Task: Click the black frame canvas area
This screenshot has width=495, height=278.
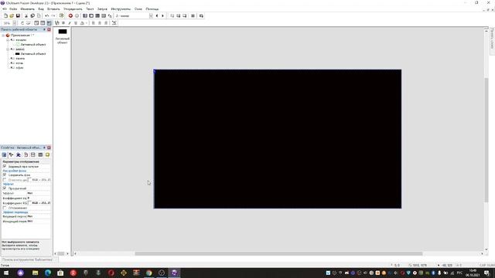Action: [x=278, y=139]
